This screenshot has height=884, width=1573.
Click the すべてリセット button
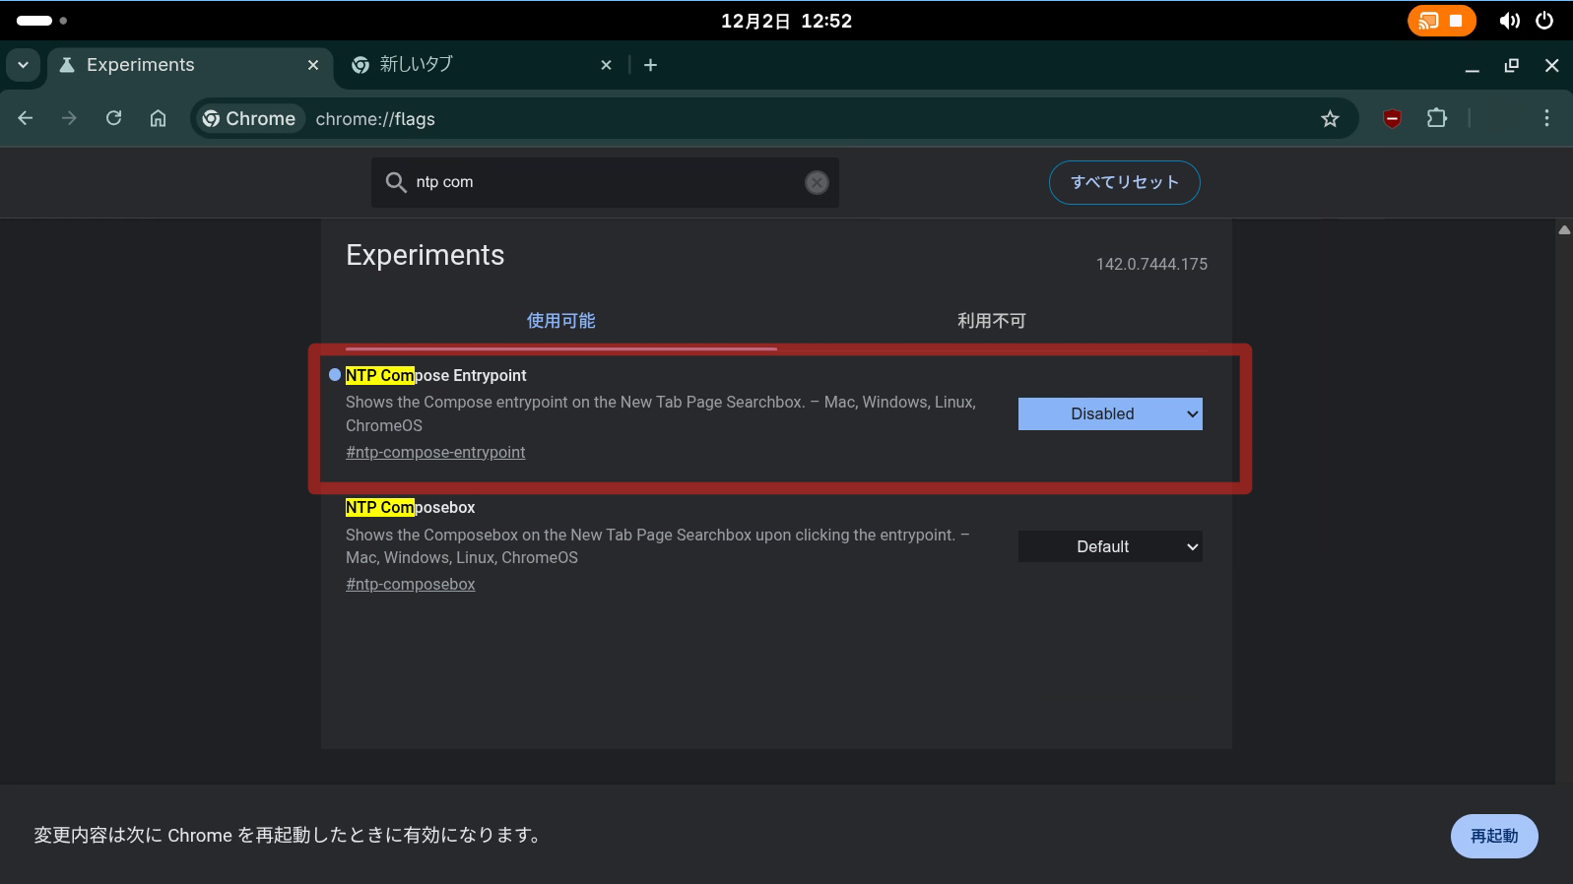1124,182
